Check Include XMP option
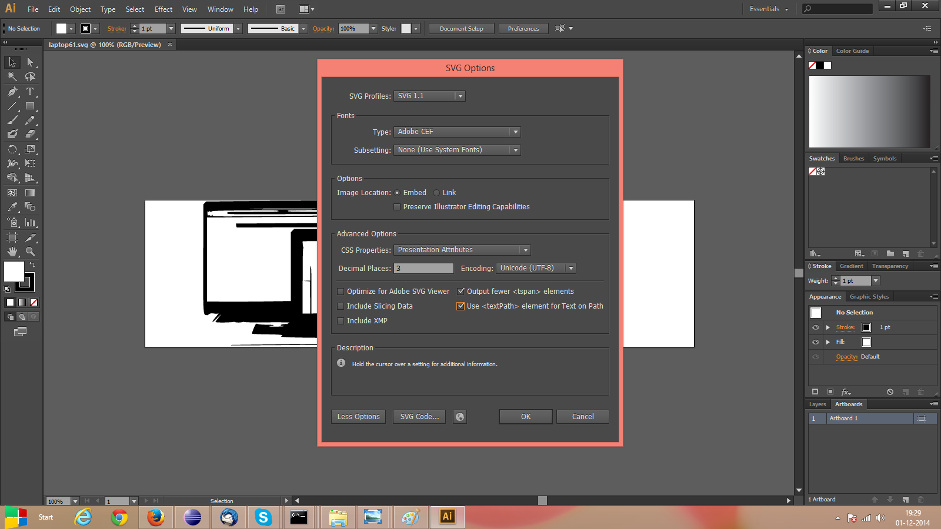The height and width of the screenshot is (529, 941). (x=341, y=321)
